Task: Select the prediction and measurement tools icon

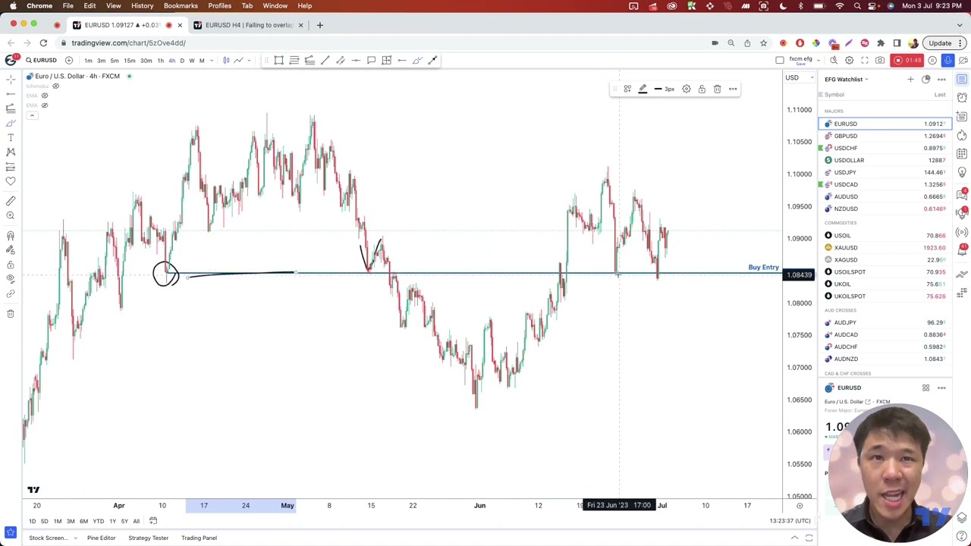Action: [x=11, y=166]
